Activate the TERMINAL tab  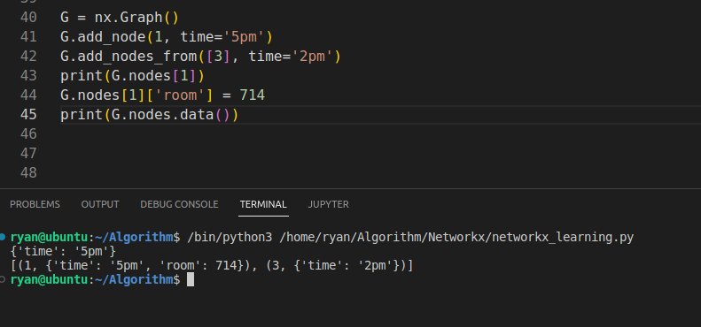[263, 204]
